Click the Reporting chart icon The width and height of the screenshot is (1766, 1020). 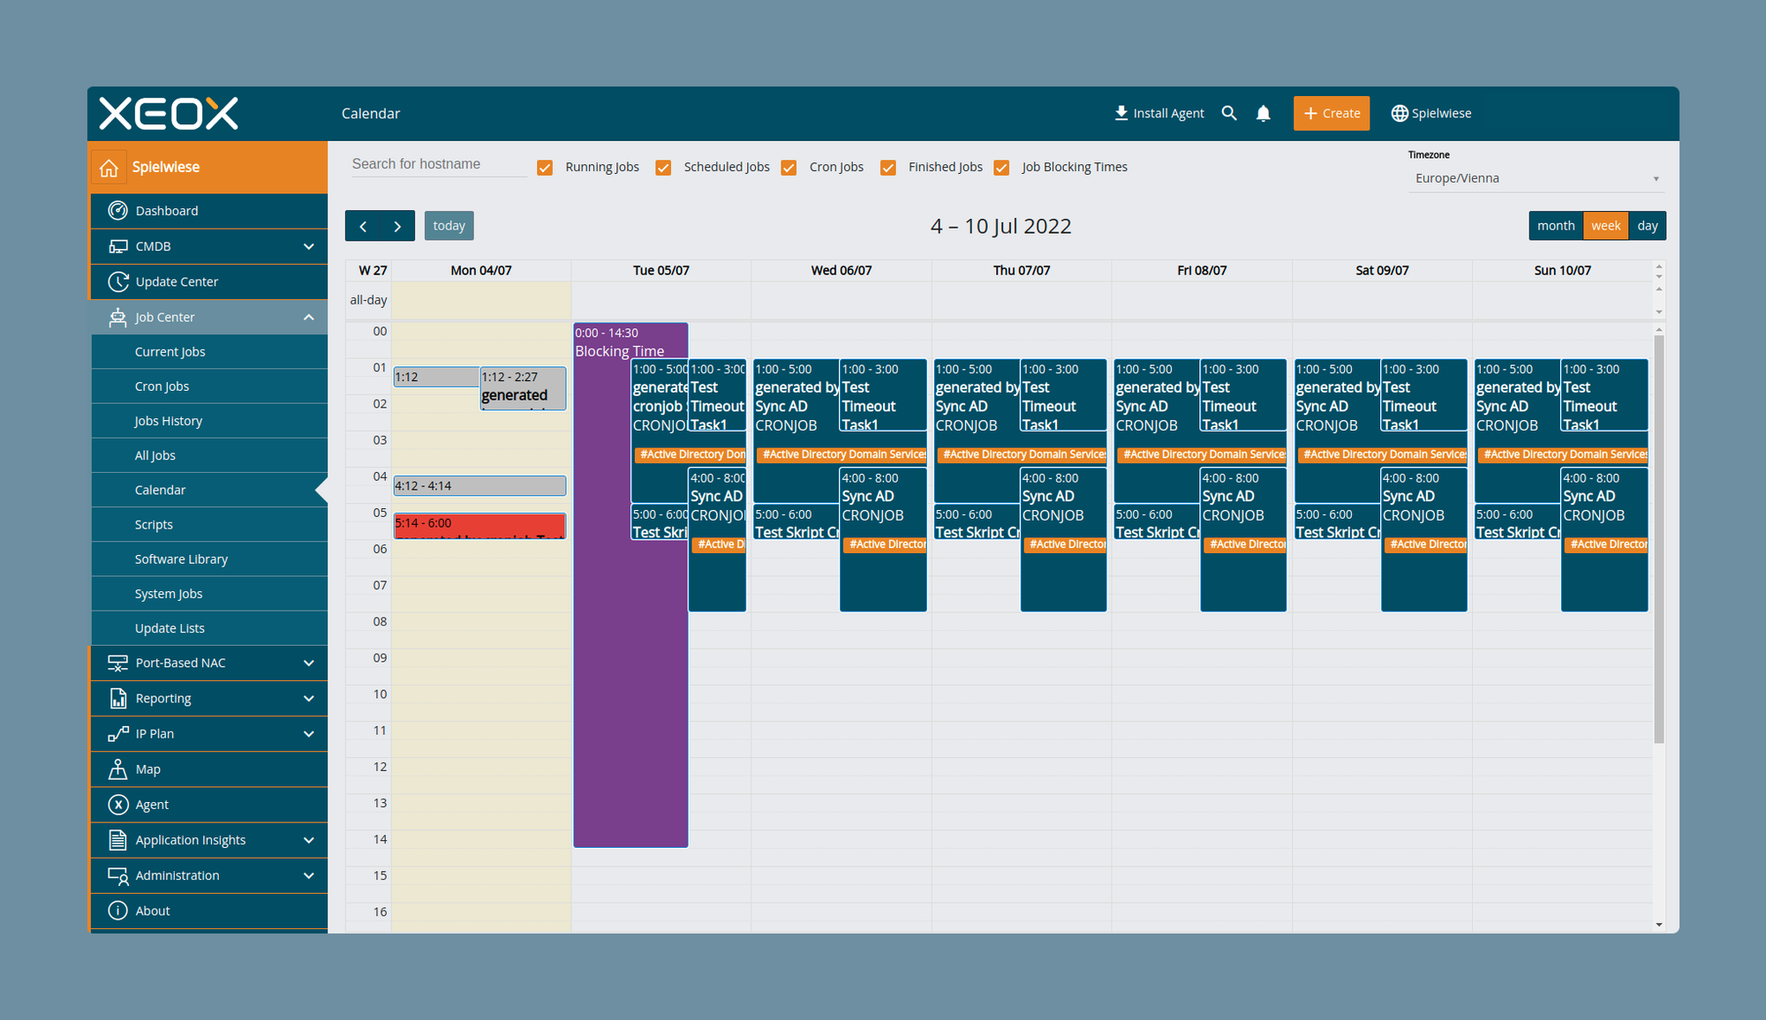click(117, 698)
